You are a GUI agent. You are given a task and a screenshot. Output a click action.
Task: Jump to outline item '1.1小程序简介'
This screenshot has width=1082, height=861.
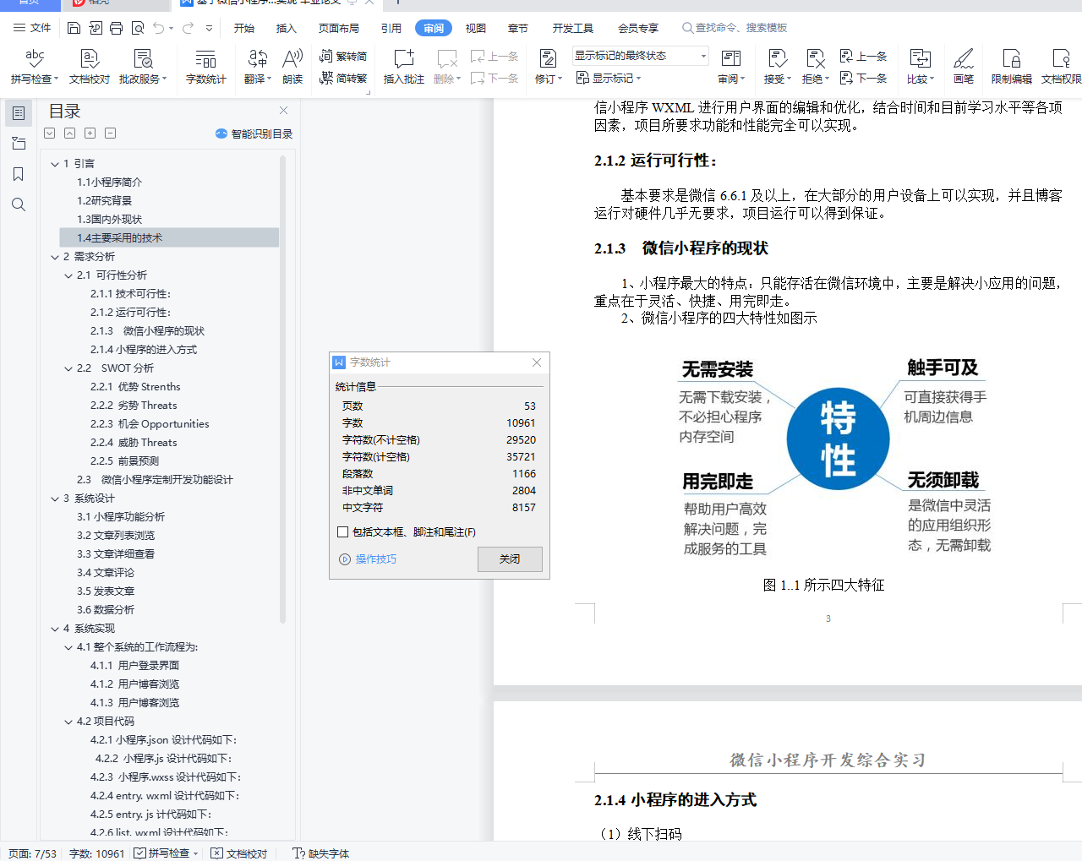110,183
